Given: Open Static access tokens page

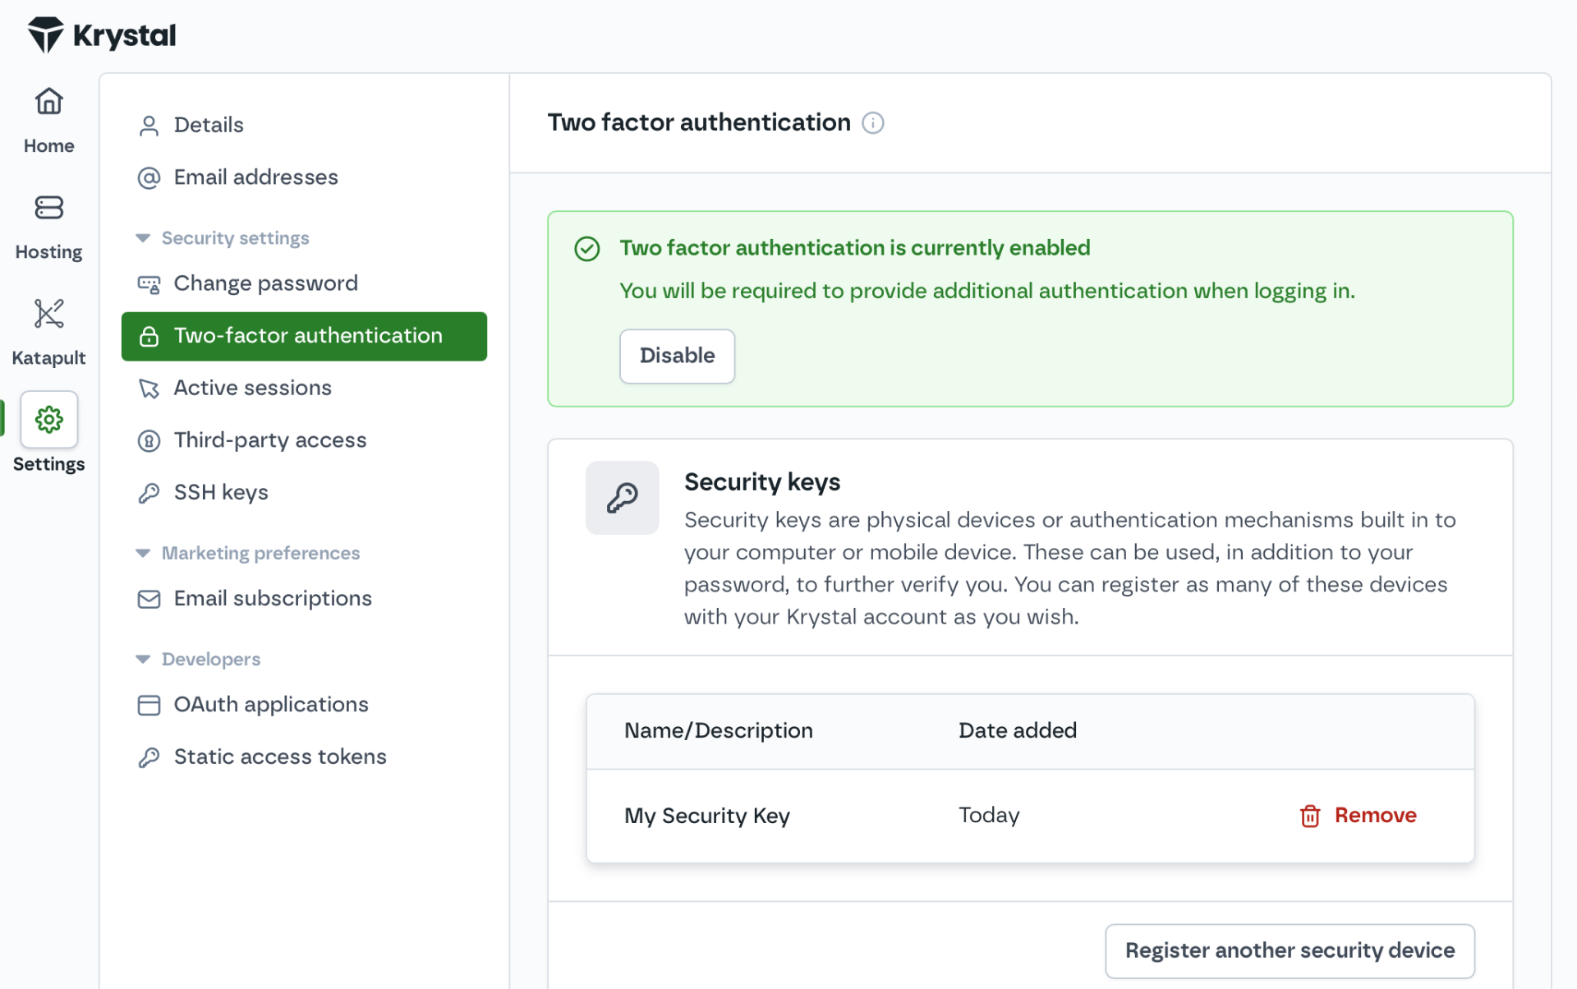Looking at the screenshot, I should point(279,757).
